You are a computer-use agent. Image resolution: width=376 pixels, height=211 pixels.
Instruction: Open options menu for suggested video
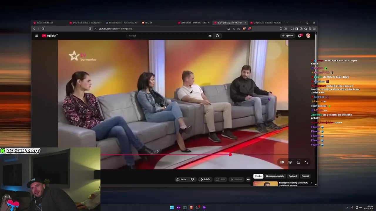[311, 183]
